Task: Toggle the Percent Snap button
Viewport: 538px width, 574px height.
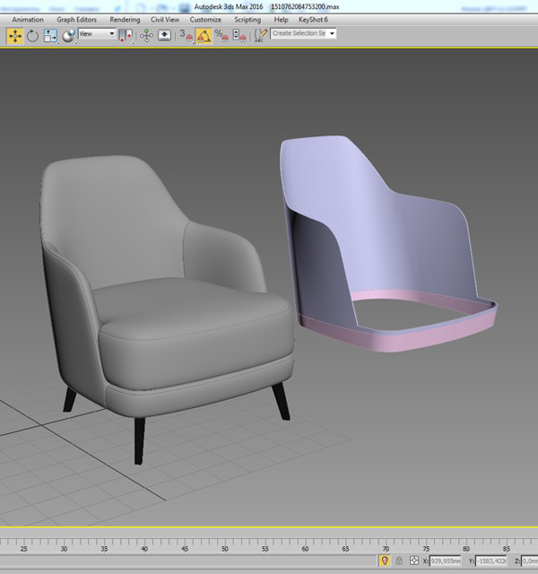Action: (x=221, y=36)
